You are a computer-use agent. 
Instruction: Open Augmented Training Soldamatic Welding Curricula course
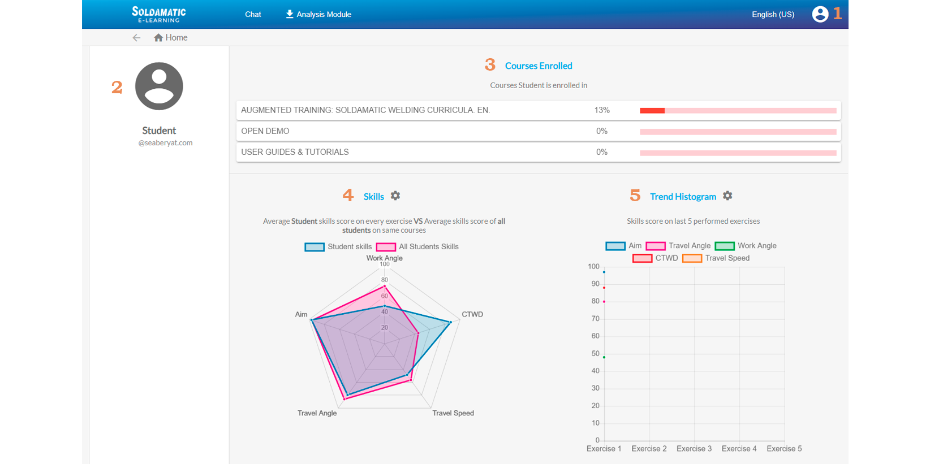click(365, 110)
